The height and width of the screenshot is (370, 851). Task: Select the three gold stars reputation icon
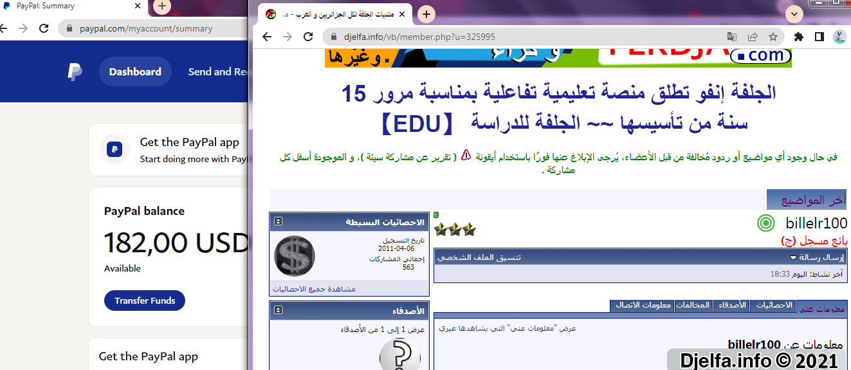[455, 229]
